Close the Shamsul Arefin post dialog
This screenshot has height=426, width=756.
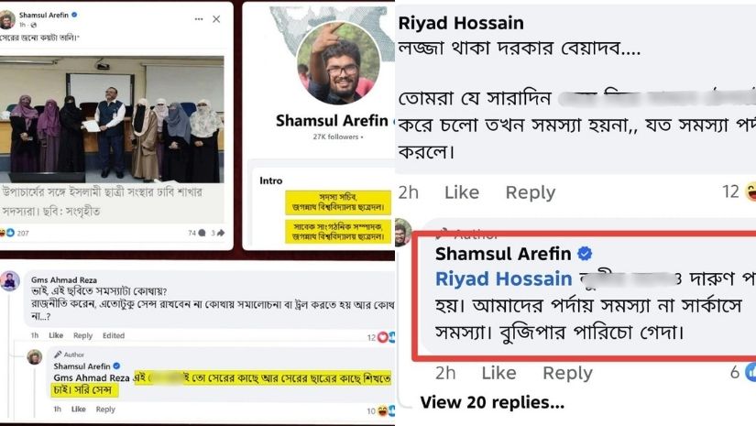tap(216, 19)
